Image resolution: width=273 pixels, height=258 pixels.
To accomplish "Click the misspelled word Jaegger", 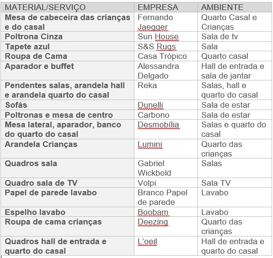I will point(153,27).
